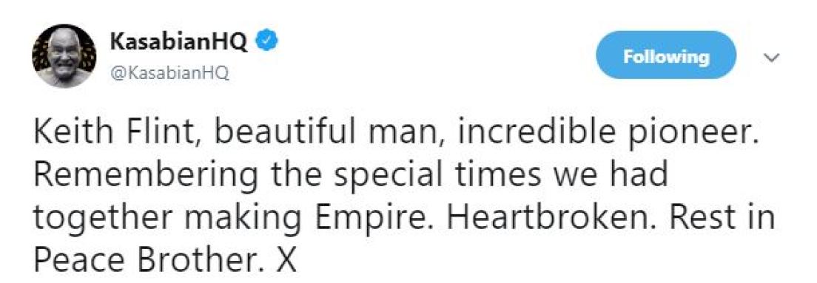817x283 pixels.
Task: Open the KasabianHQ profile avatar picture
Action: tap(64, 56)
